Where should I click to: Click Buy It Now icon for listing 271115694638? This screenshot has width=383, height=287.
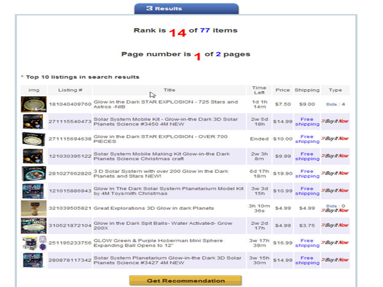335,138
